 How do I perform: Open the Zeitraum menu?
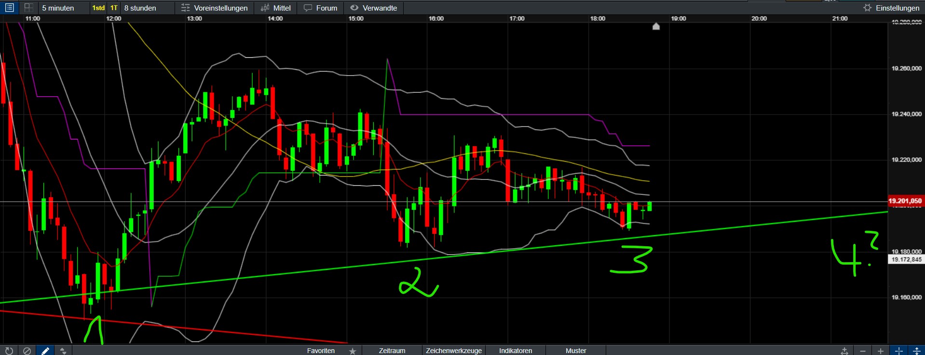coord(392,351)
